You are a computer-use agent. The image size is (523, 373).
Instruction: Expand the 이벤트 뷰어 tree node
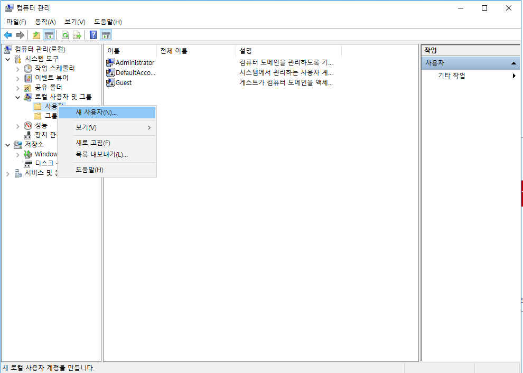(17, 78)
